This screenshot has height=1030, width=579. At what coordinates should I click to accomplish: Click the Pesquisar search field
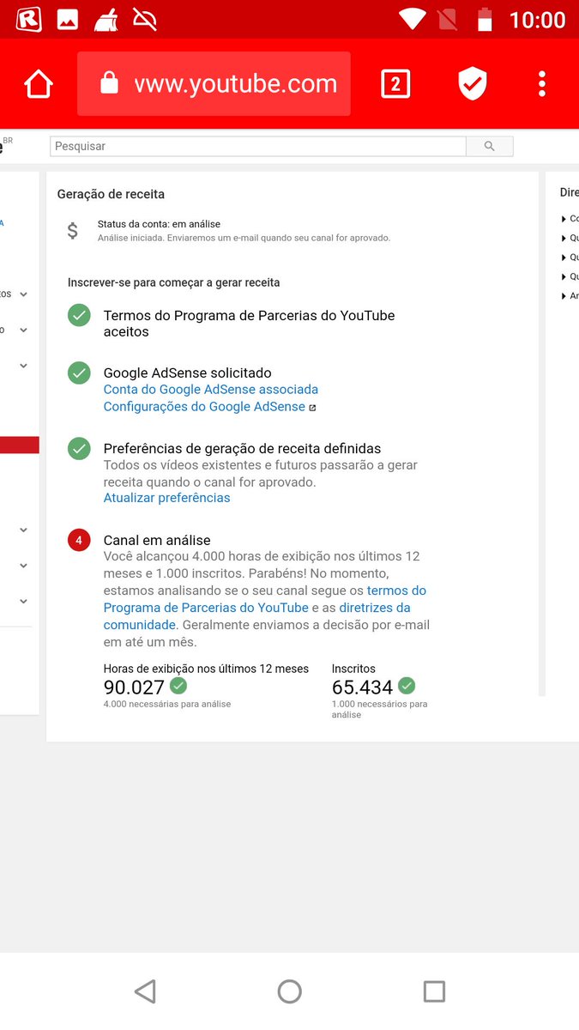[x=258, y=146]
